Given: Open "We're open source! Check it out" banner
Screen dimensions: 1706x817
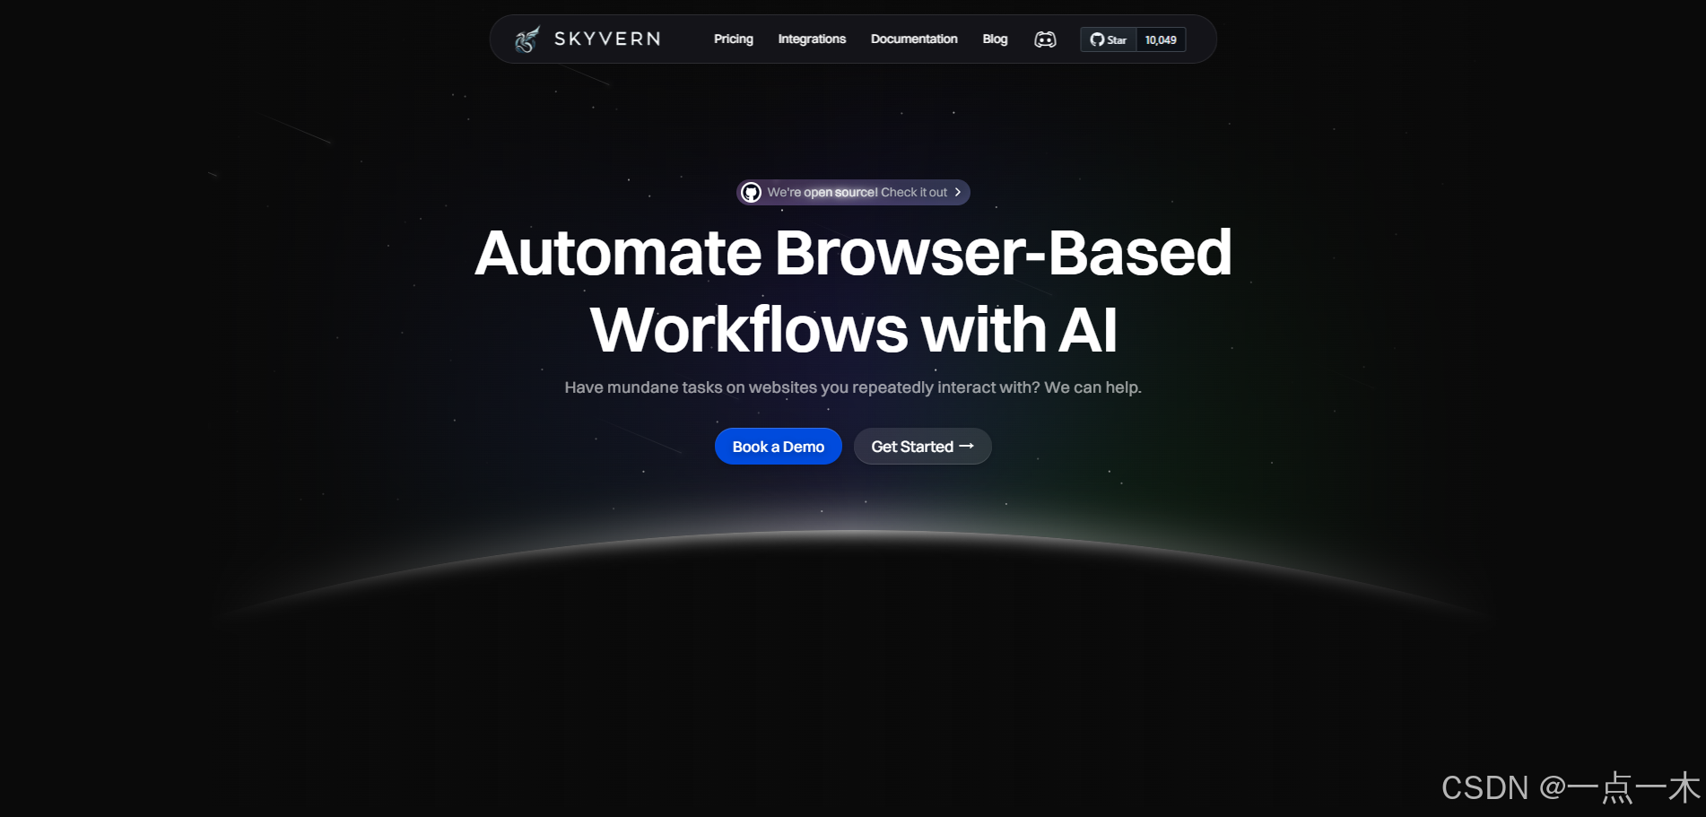Looking at the screenshot, I should (853, 193).
